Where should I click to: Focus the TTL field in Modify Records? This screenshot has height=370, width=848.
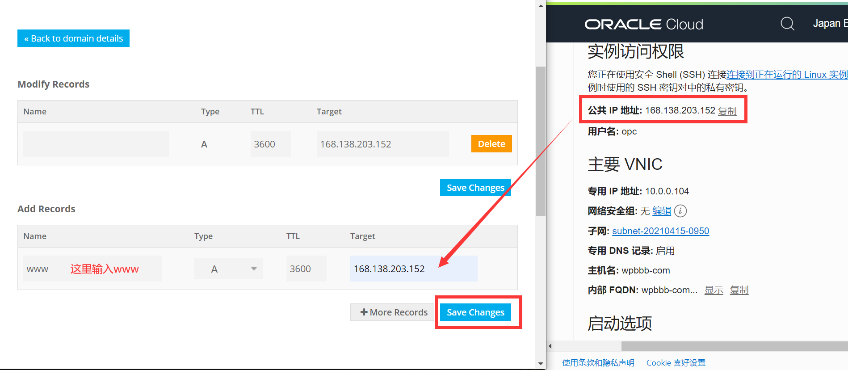click(x=270, y=144)
